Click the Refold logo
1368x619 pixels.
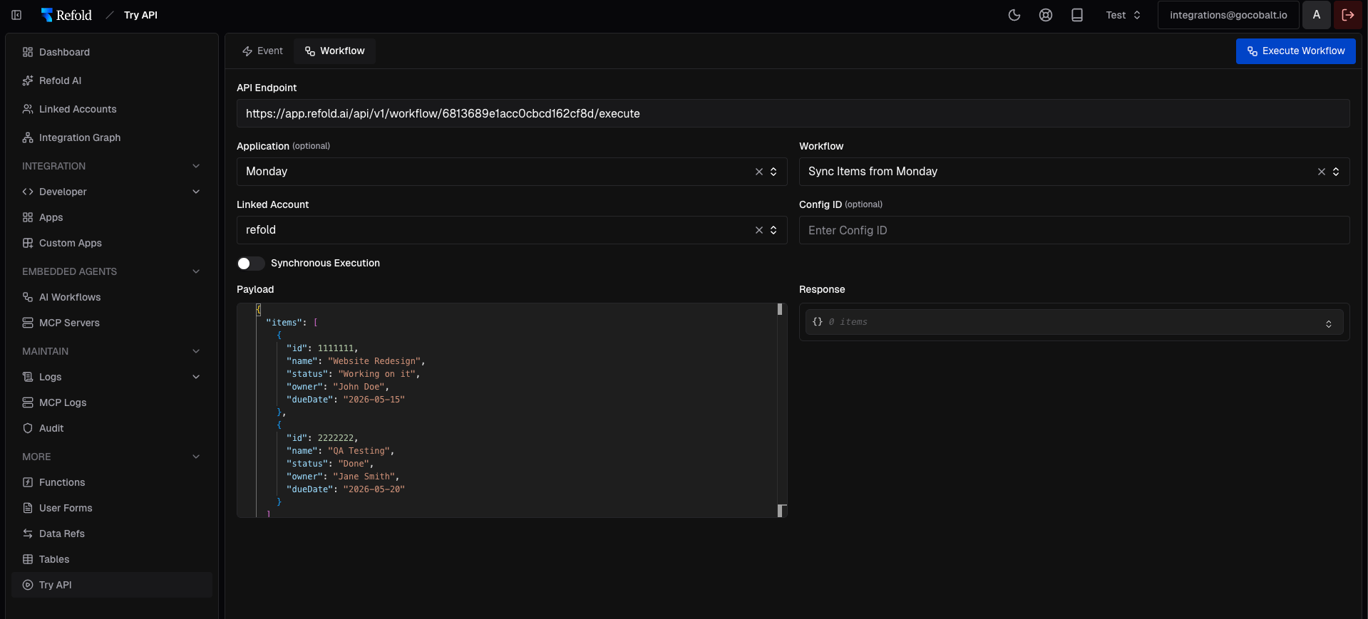coord(66,15)
